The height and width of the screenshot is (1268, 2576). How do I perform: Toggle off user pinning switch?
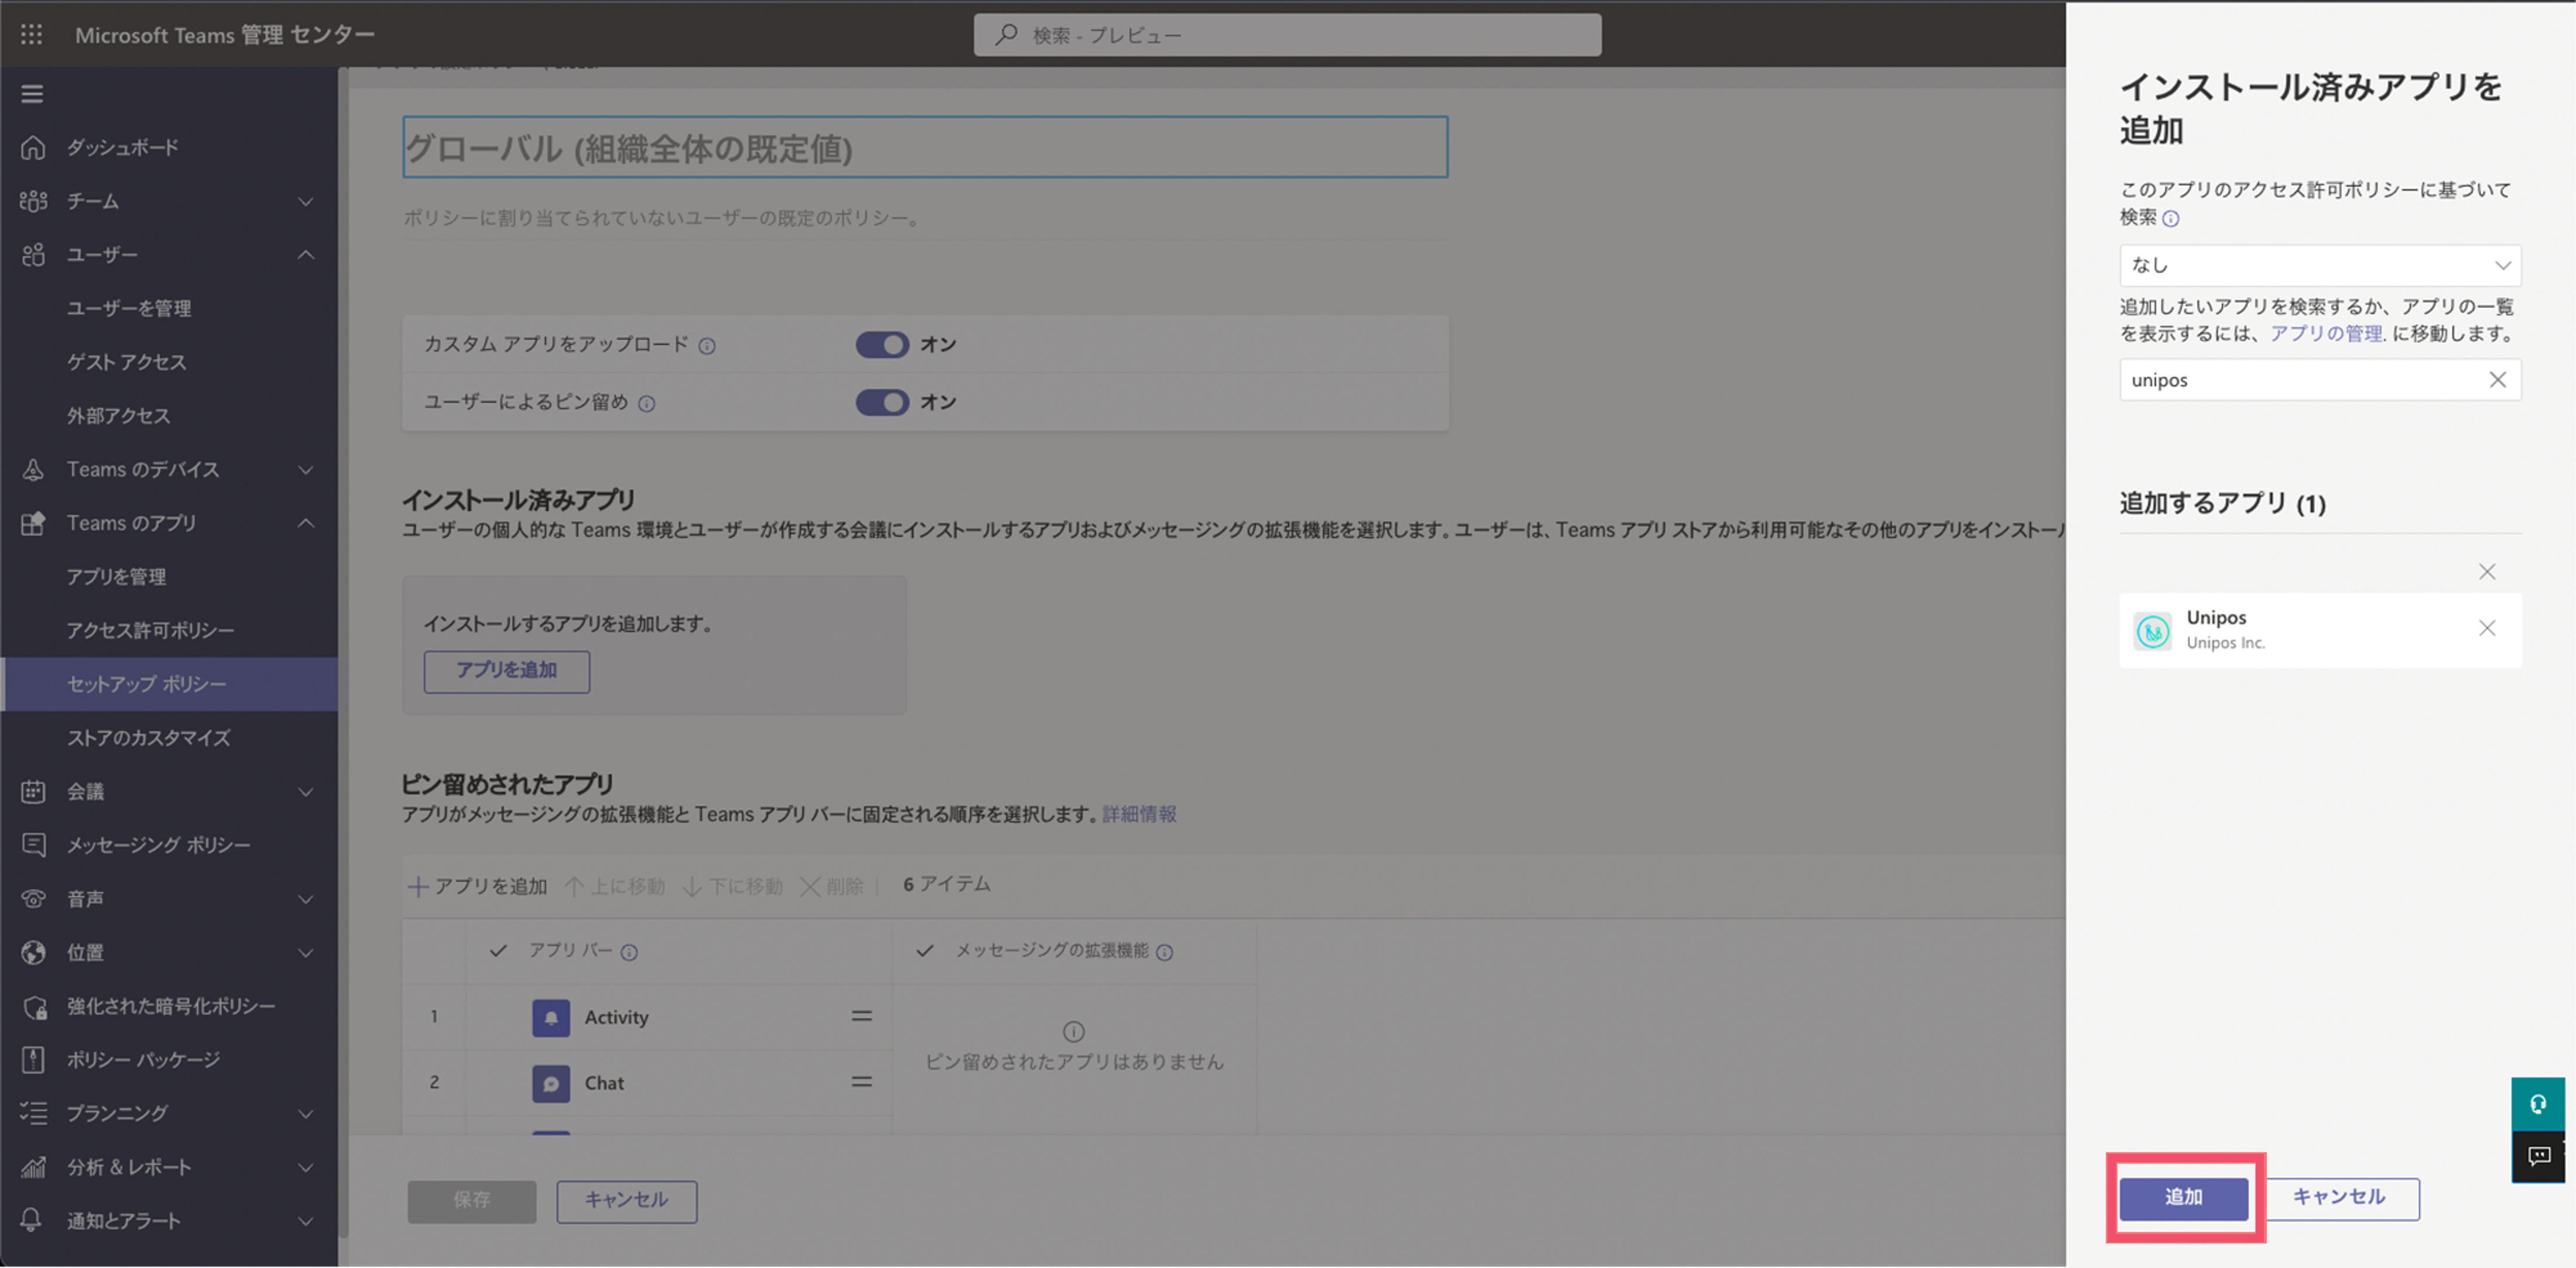[x=882, y=401]
